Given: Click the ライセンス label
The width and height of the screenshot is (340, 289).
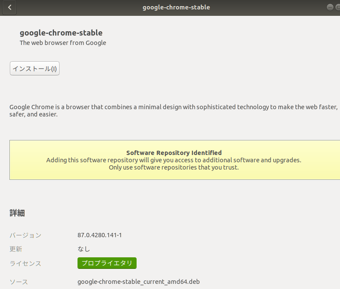Looking at the screenshot, I should [25, 263].
